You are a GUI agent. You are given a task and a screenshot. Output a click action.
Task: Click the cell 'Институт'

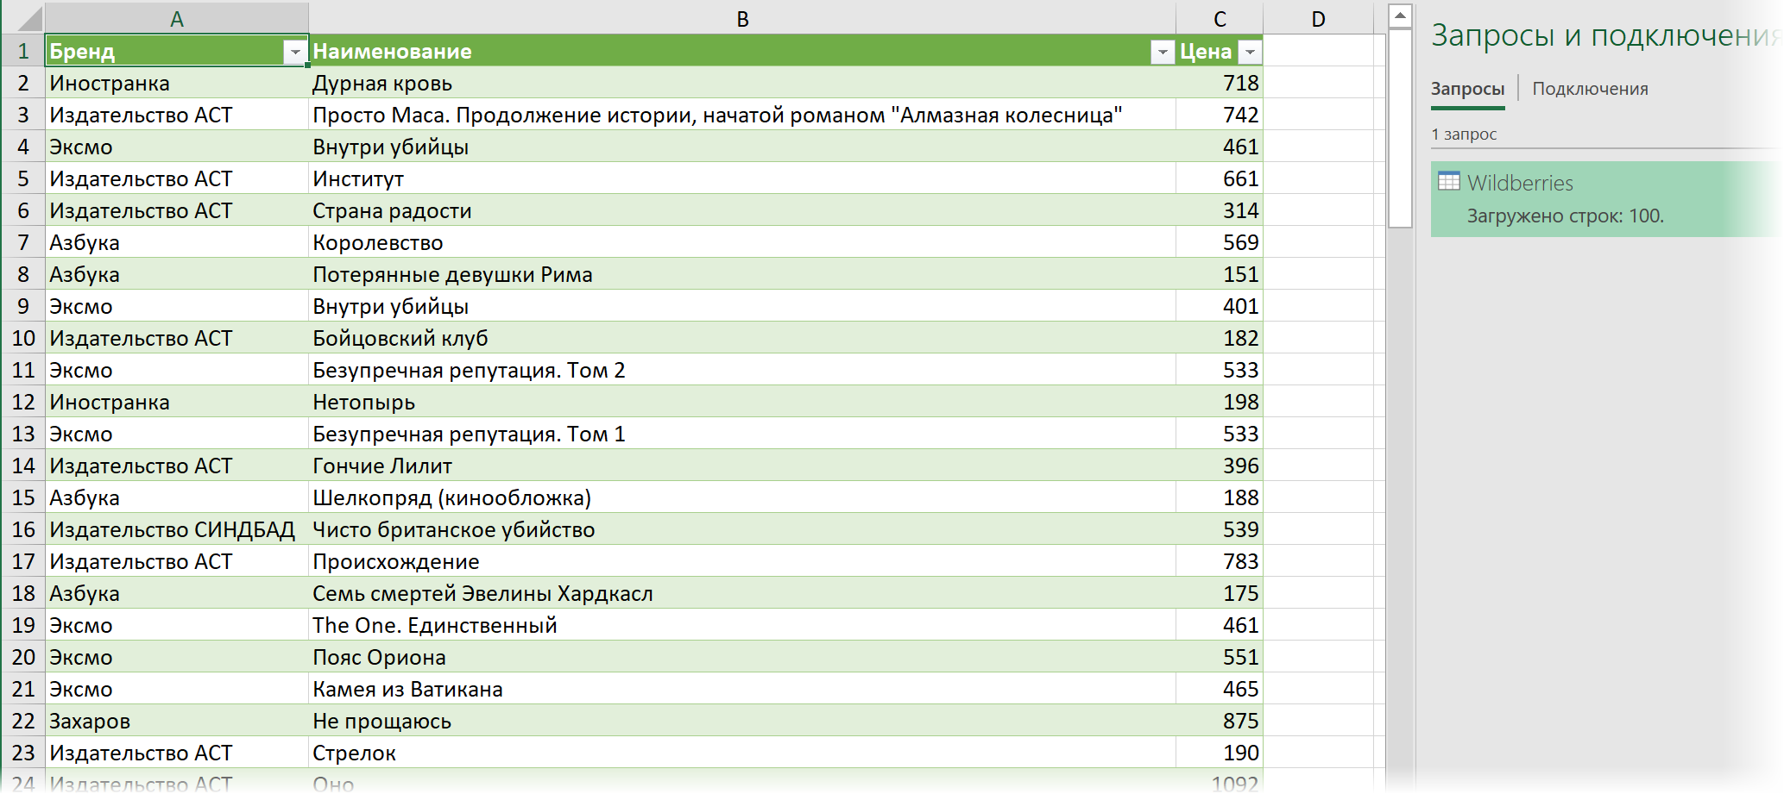[742, 178]
